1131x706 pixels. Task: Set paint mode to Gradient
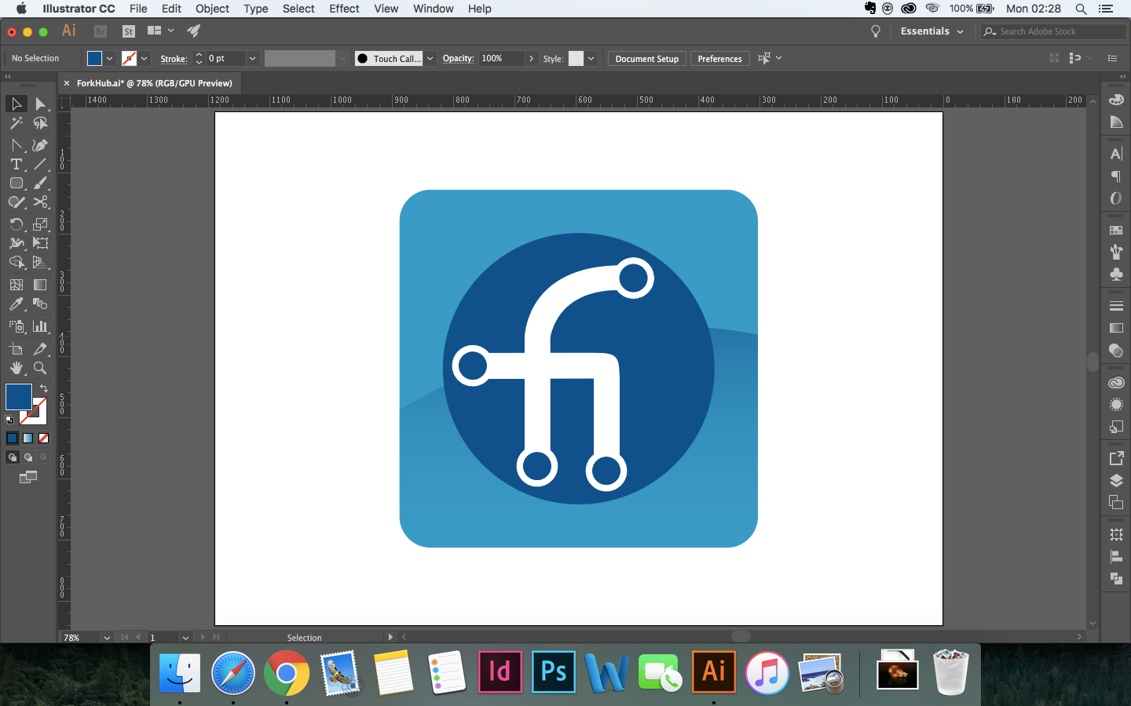click(x=27, y=439)
